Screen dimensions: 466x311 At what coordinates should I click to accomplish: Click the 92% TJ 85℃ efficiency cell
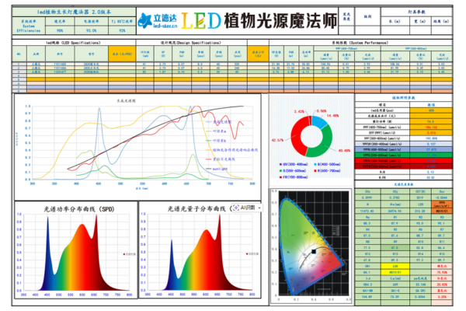coord(122,30)
